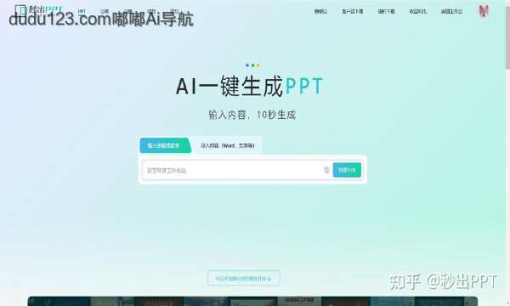This screenshot has width=510, height=306.
Task: Click the outlined button with the down arrow
Action: pos(244,278)
